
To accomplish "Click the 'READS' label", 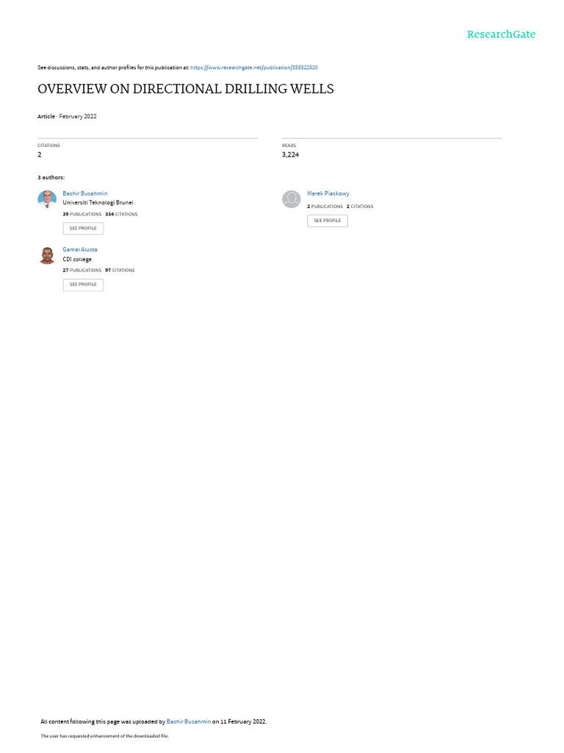I will click(x=289, y=146).
